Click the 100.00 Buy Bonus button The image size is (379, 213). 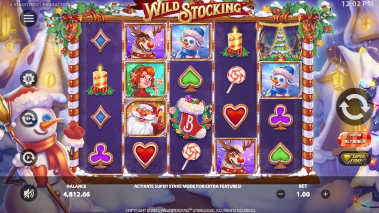coord(354,139)
